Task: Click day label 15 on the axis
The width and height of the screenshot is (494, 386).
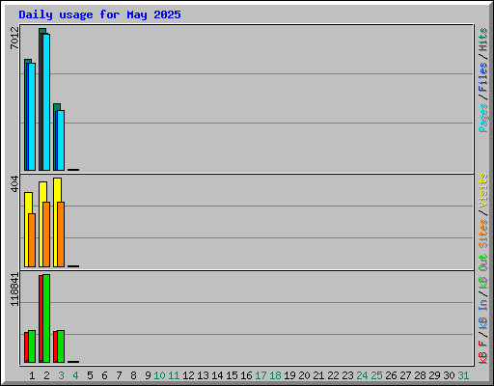Action: 232,375
